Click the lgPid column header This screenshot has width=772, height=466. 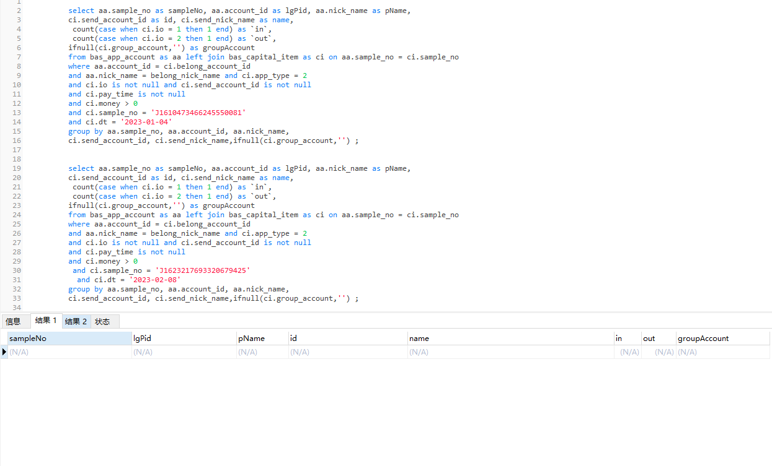pos(184,339)
